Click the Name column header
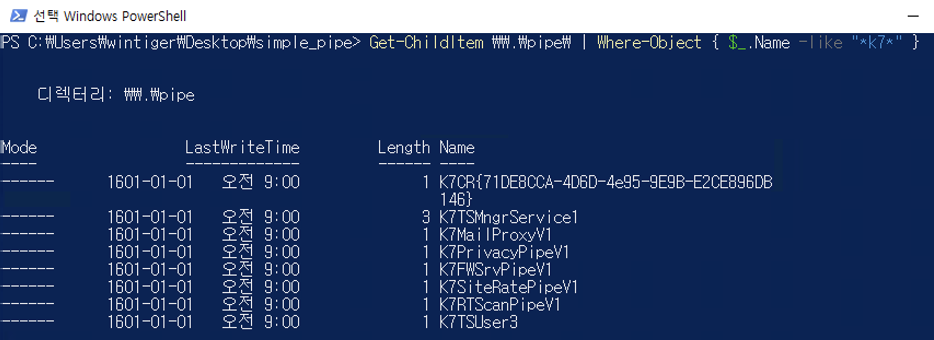Image resolution: width=934 pixels, height=340 pixels. [x=457, y=148]
